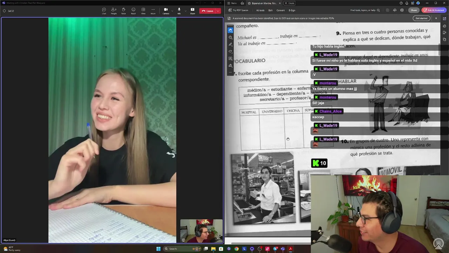This screenshot has width=449, height=253.
Task: Open the Edit menu in Acrobat
Action: 270,10
